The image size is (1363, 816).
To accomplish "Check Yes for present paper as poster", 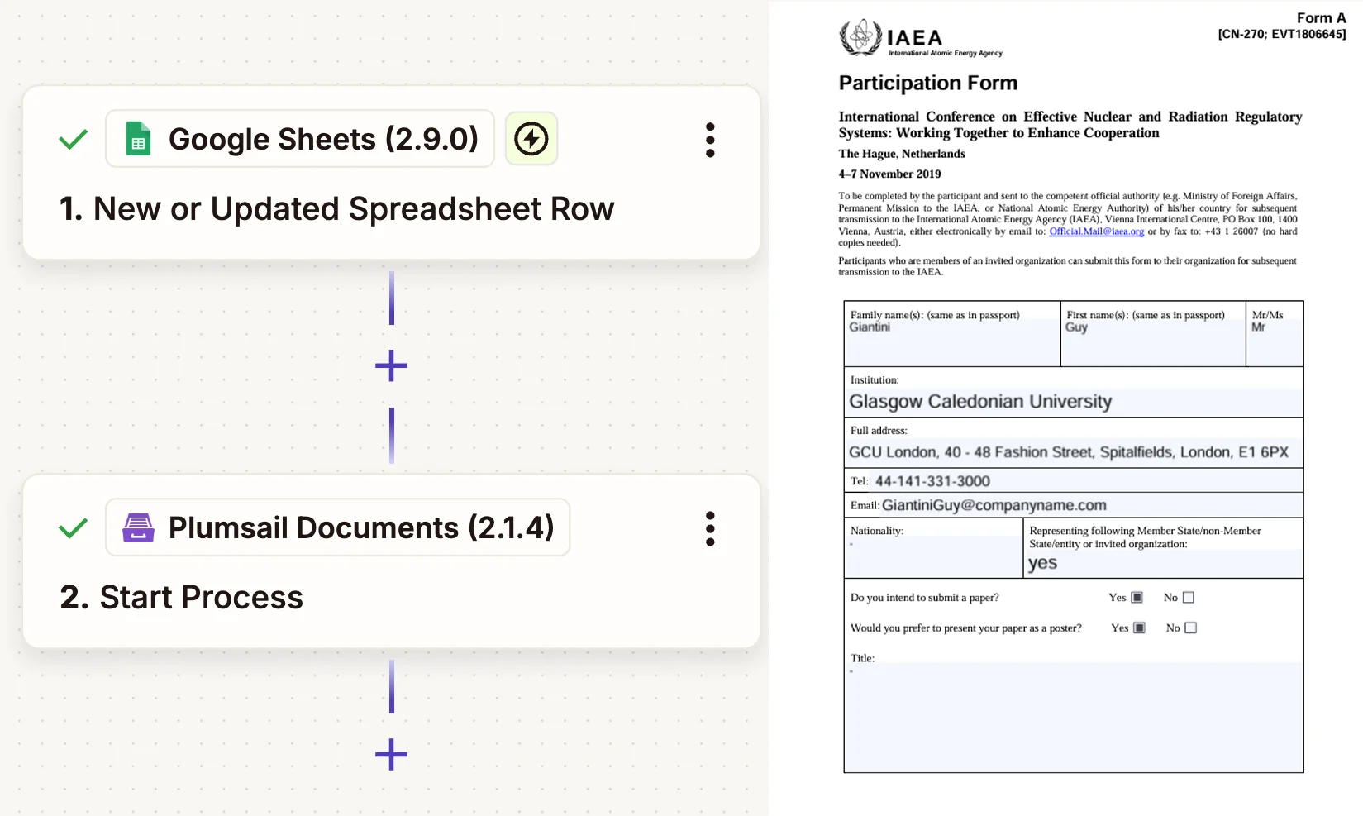I will pos(1140,628).
